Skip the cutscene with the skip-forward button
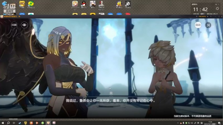Image resolution: width=223 pixels, height=125 pixels. (x=208, y=25)
